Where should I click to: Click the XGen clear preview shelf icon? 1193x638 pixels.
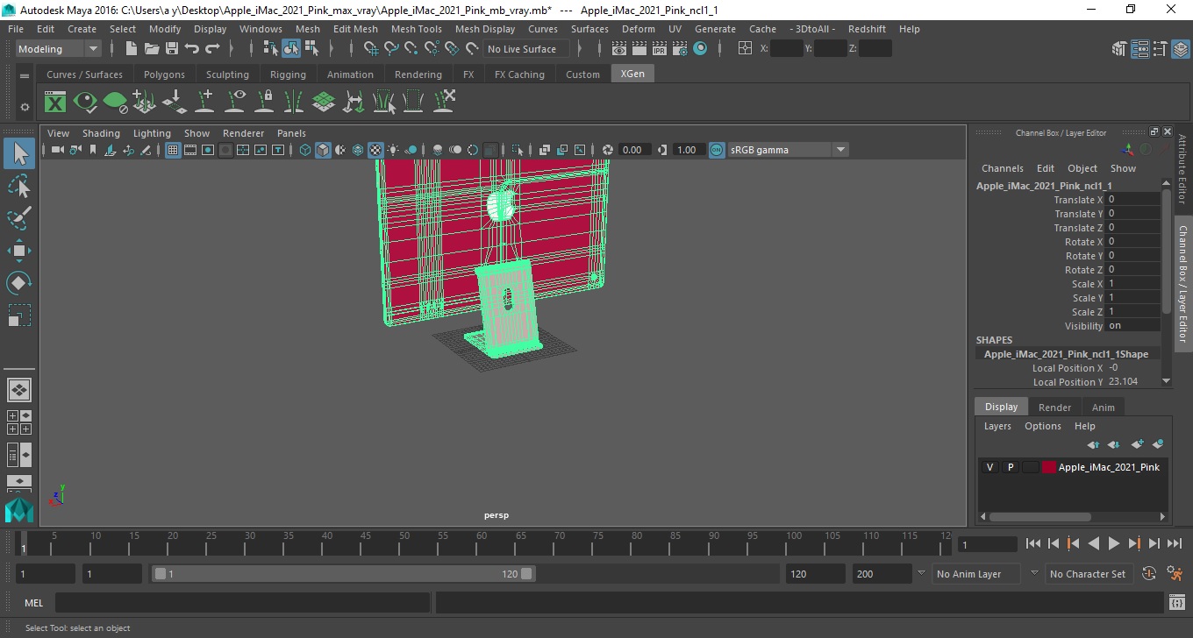pos(115,103)
